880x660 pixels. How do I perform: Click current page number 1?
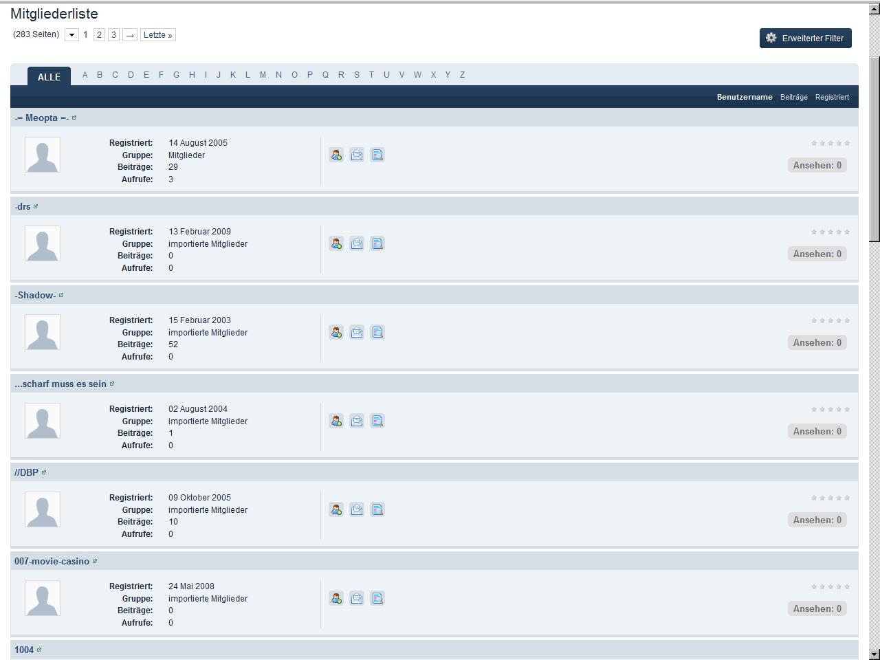[85, 35]
